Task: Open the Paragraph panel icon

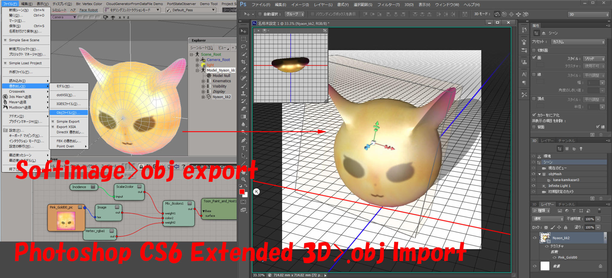Action: tap(524, 83)
